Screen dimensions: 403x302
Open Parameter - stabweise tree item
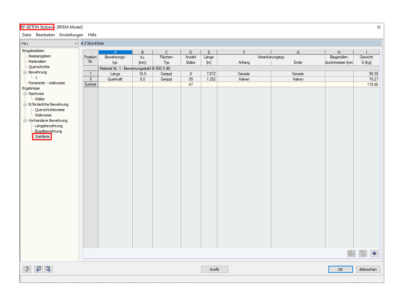click(x=47, y=83)
